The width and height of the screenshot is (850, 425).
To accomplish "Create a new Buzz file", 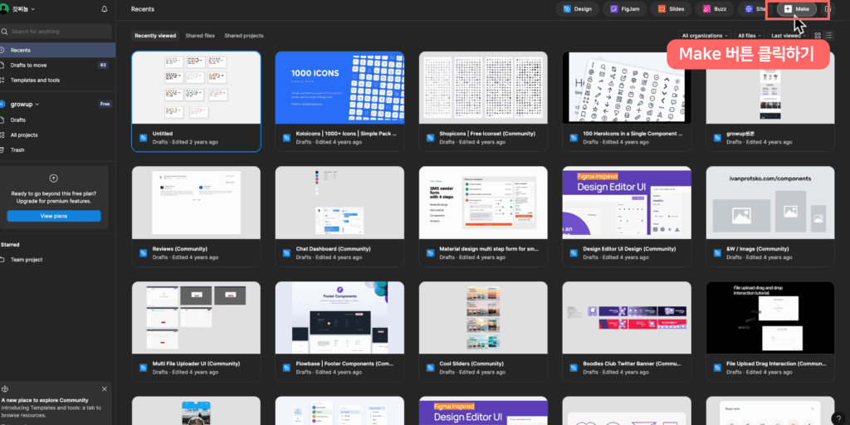I will (x=715, y=9).
